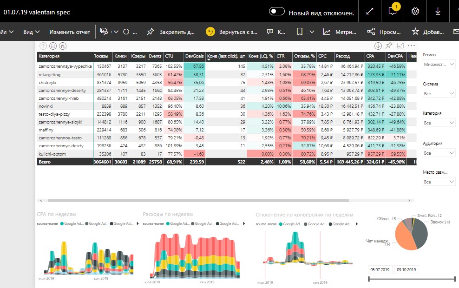Expand the Система dropdown
The height and width of the screenshot is (288, 459).
pyautogui.click(x=439, y=94)
